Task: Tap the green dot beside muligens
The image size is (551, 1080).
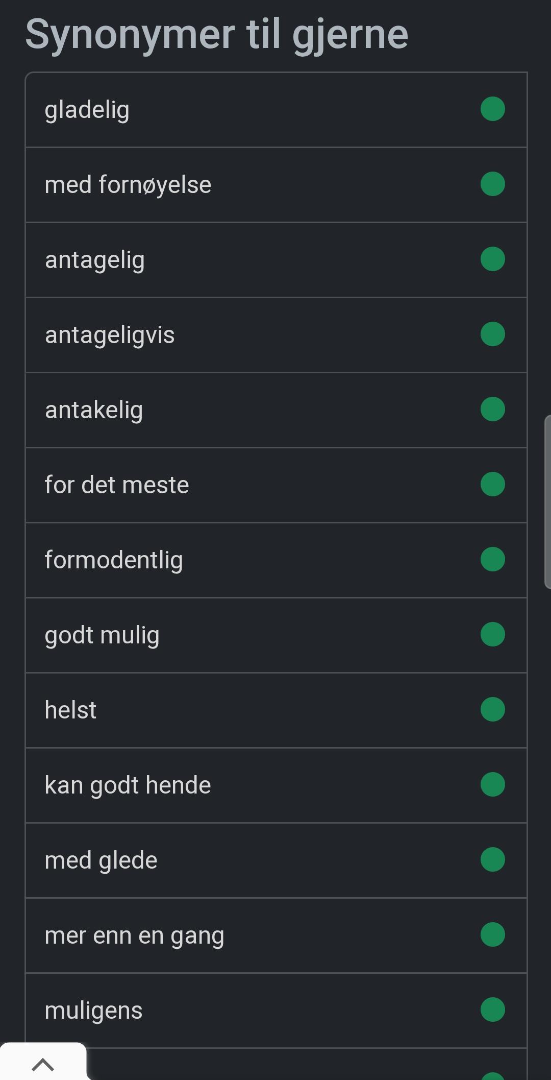Action: click(492, 1010)
